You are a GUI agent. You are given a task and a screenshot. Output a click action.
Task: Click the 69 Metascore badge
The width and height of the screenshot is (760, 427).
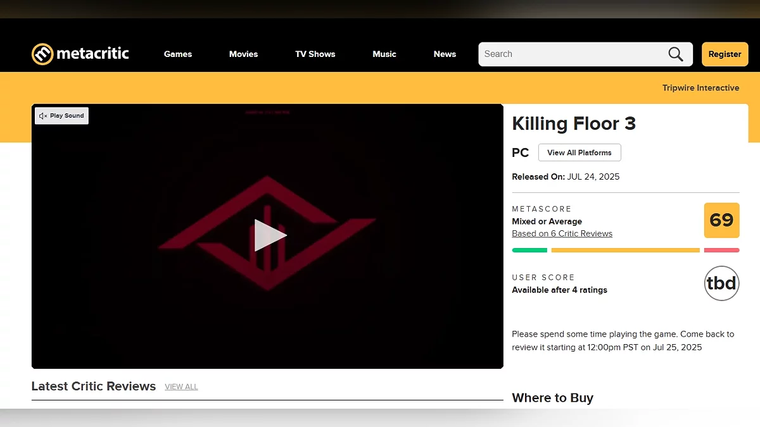[721, 220]
